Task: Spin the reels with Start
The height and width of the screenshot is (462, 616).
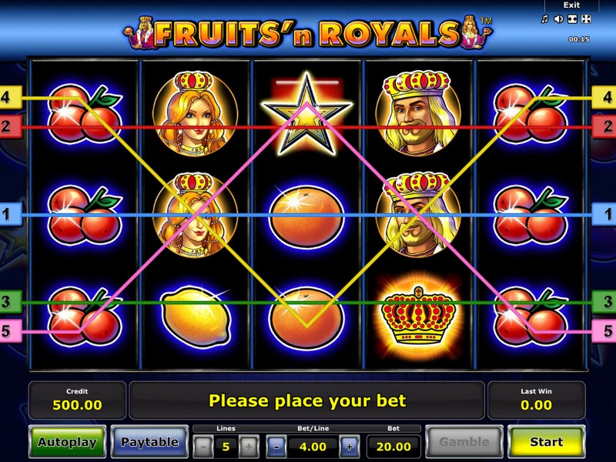Action: (547, 442)
